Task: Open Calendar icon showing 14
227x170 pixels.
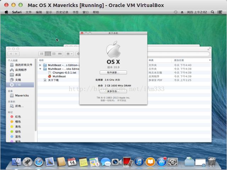Action: (x=72, y=162)
